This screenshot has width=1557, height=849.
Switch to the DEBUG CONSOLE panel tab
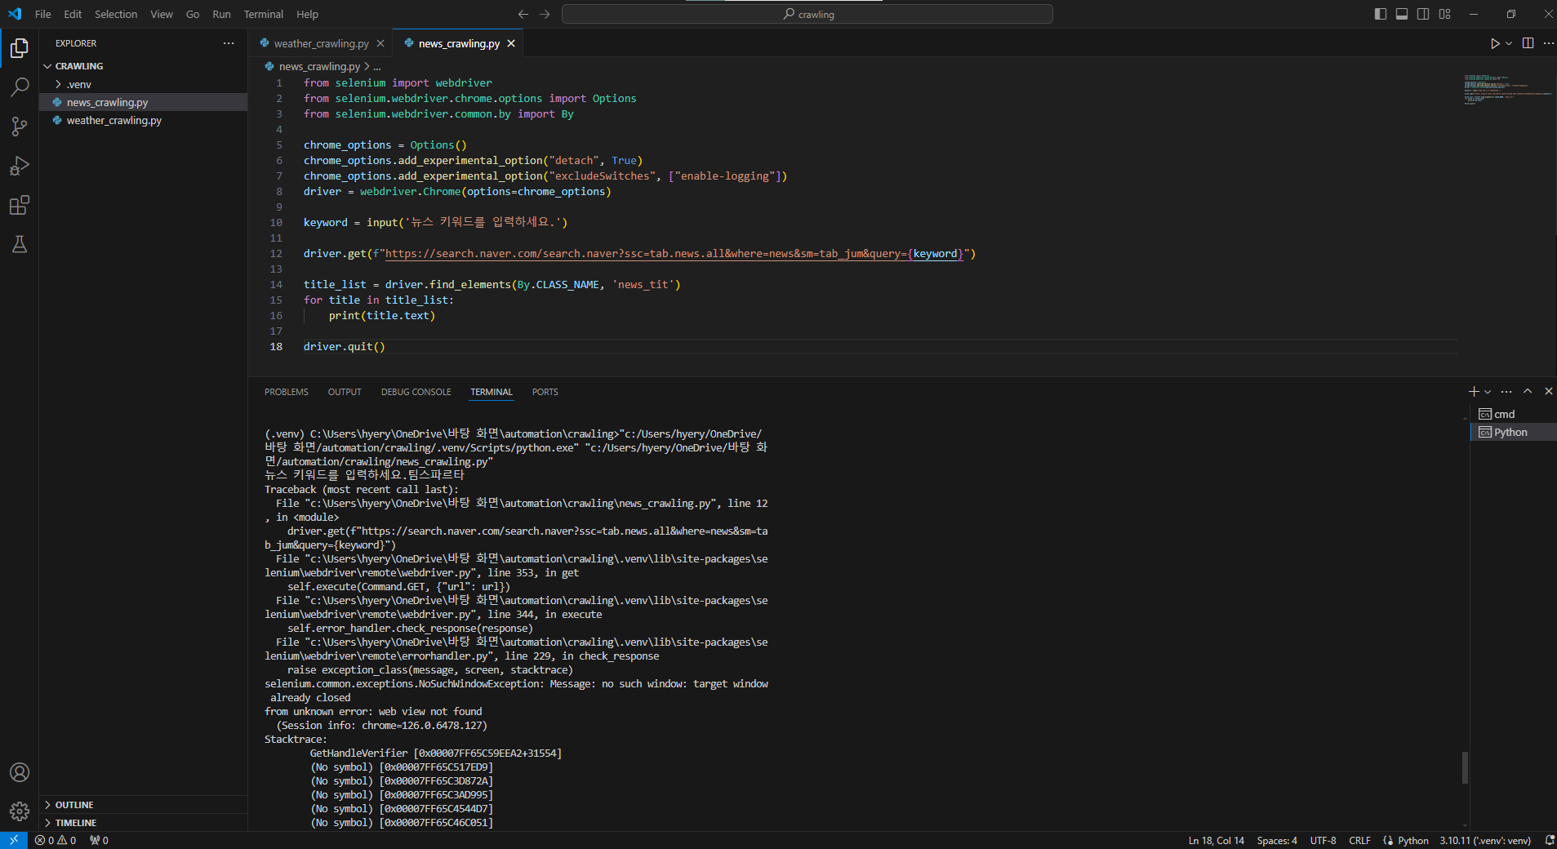[416, 392]
